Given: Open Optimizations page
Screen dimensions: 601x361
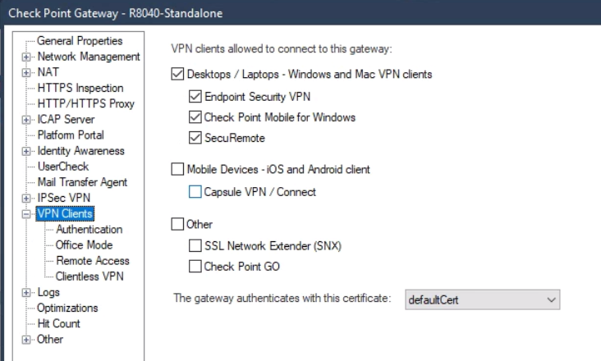Looking at the screenshot, I should coord(67,308).
